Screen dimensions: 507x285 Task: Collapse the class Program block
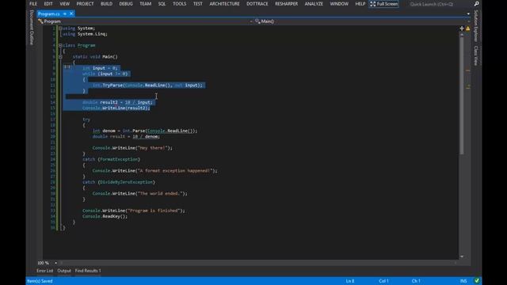(60, 46)
